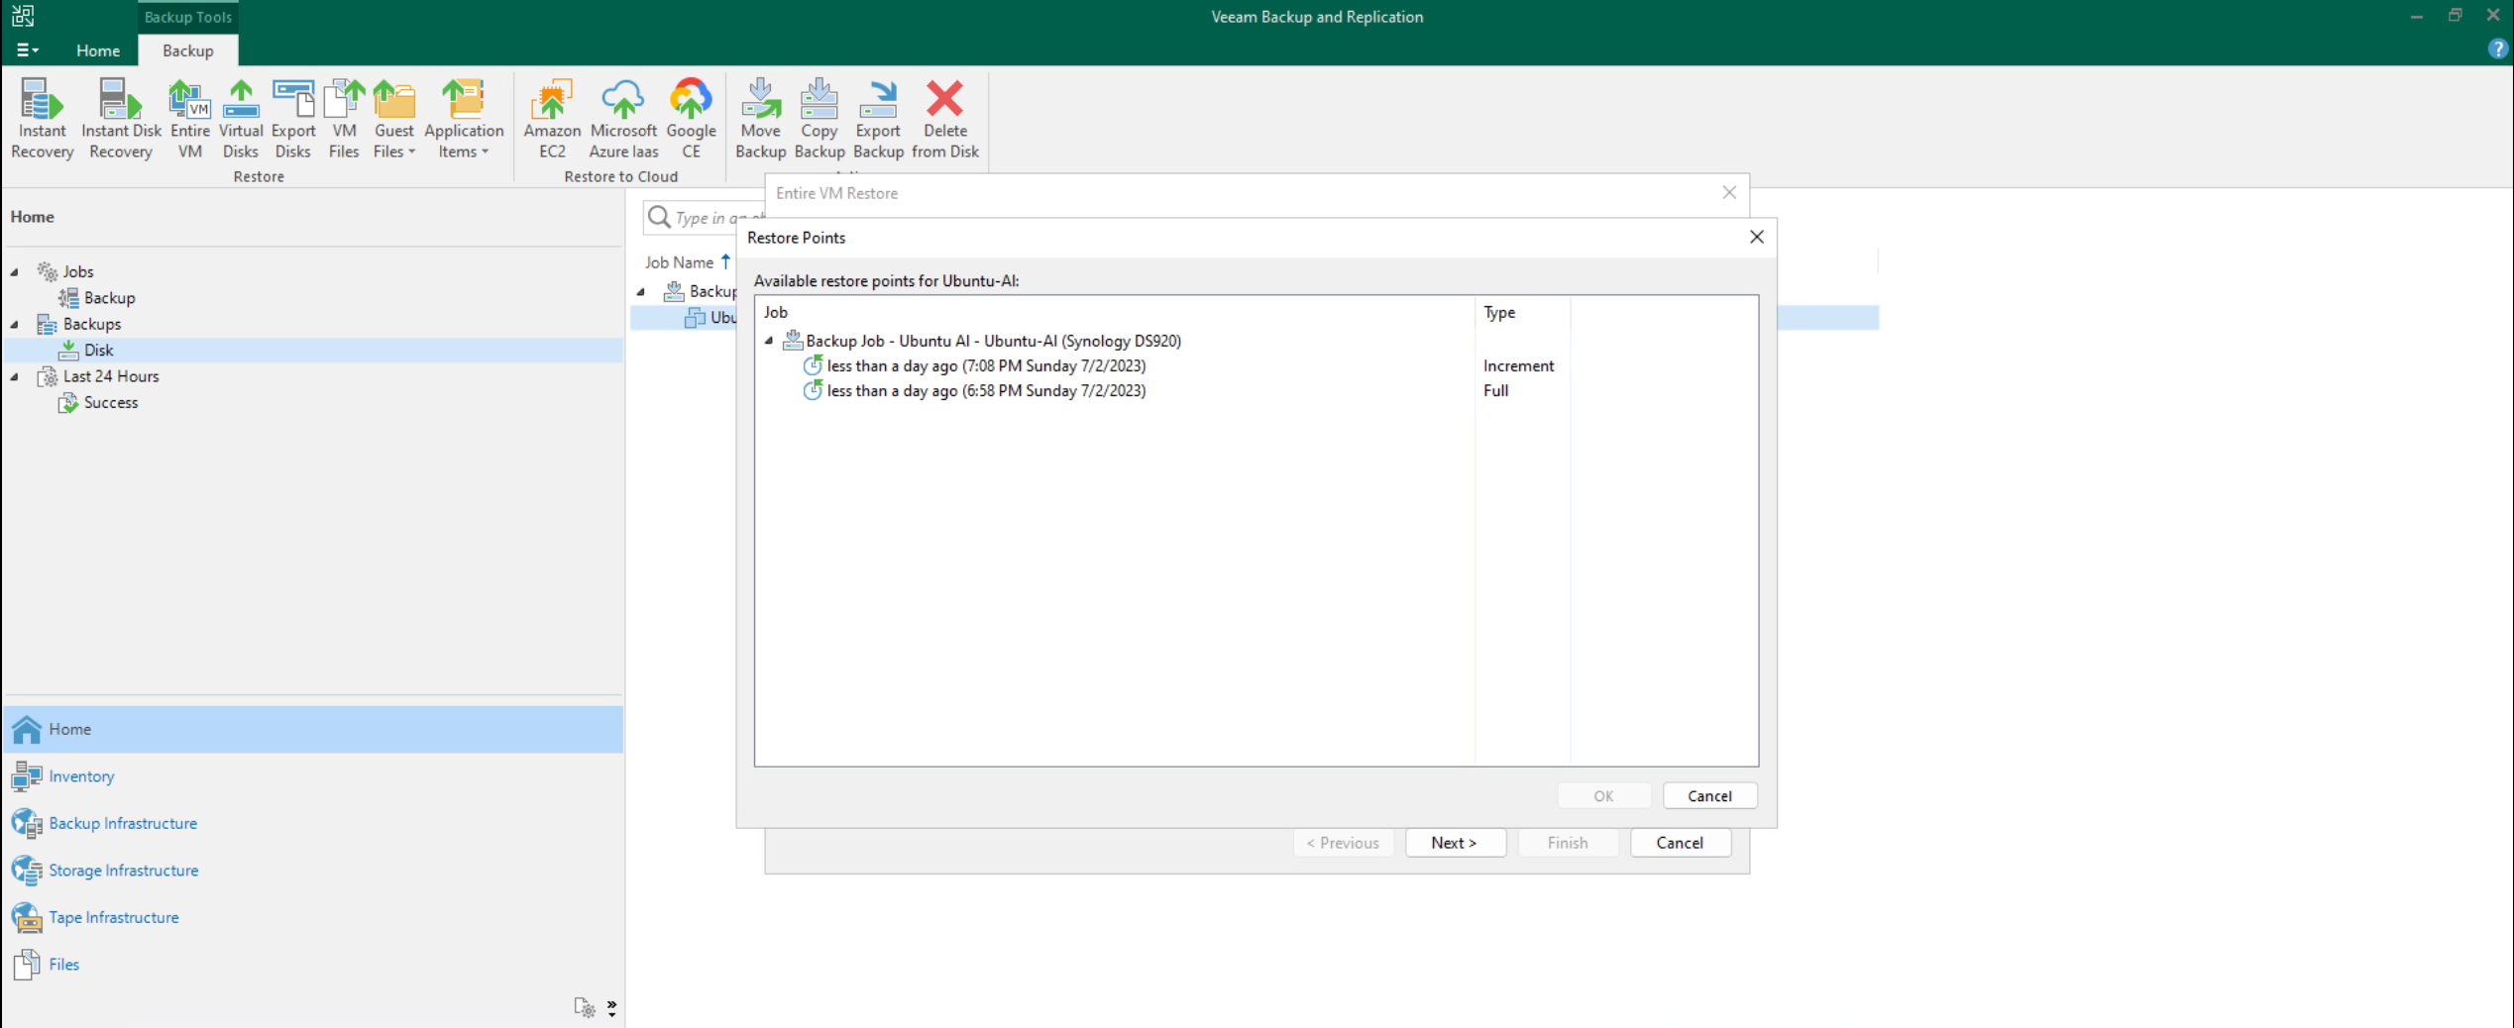Select the Success tree item

pyautogui.click(x=98, y=402)
